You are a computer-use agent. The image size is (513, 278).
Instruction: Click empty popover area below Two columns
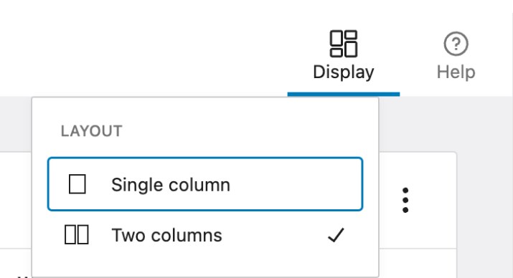pos(205,267)
